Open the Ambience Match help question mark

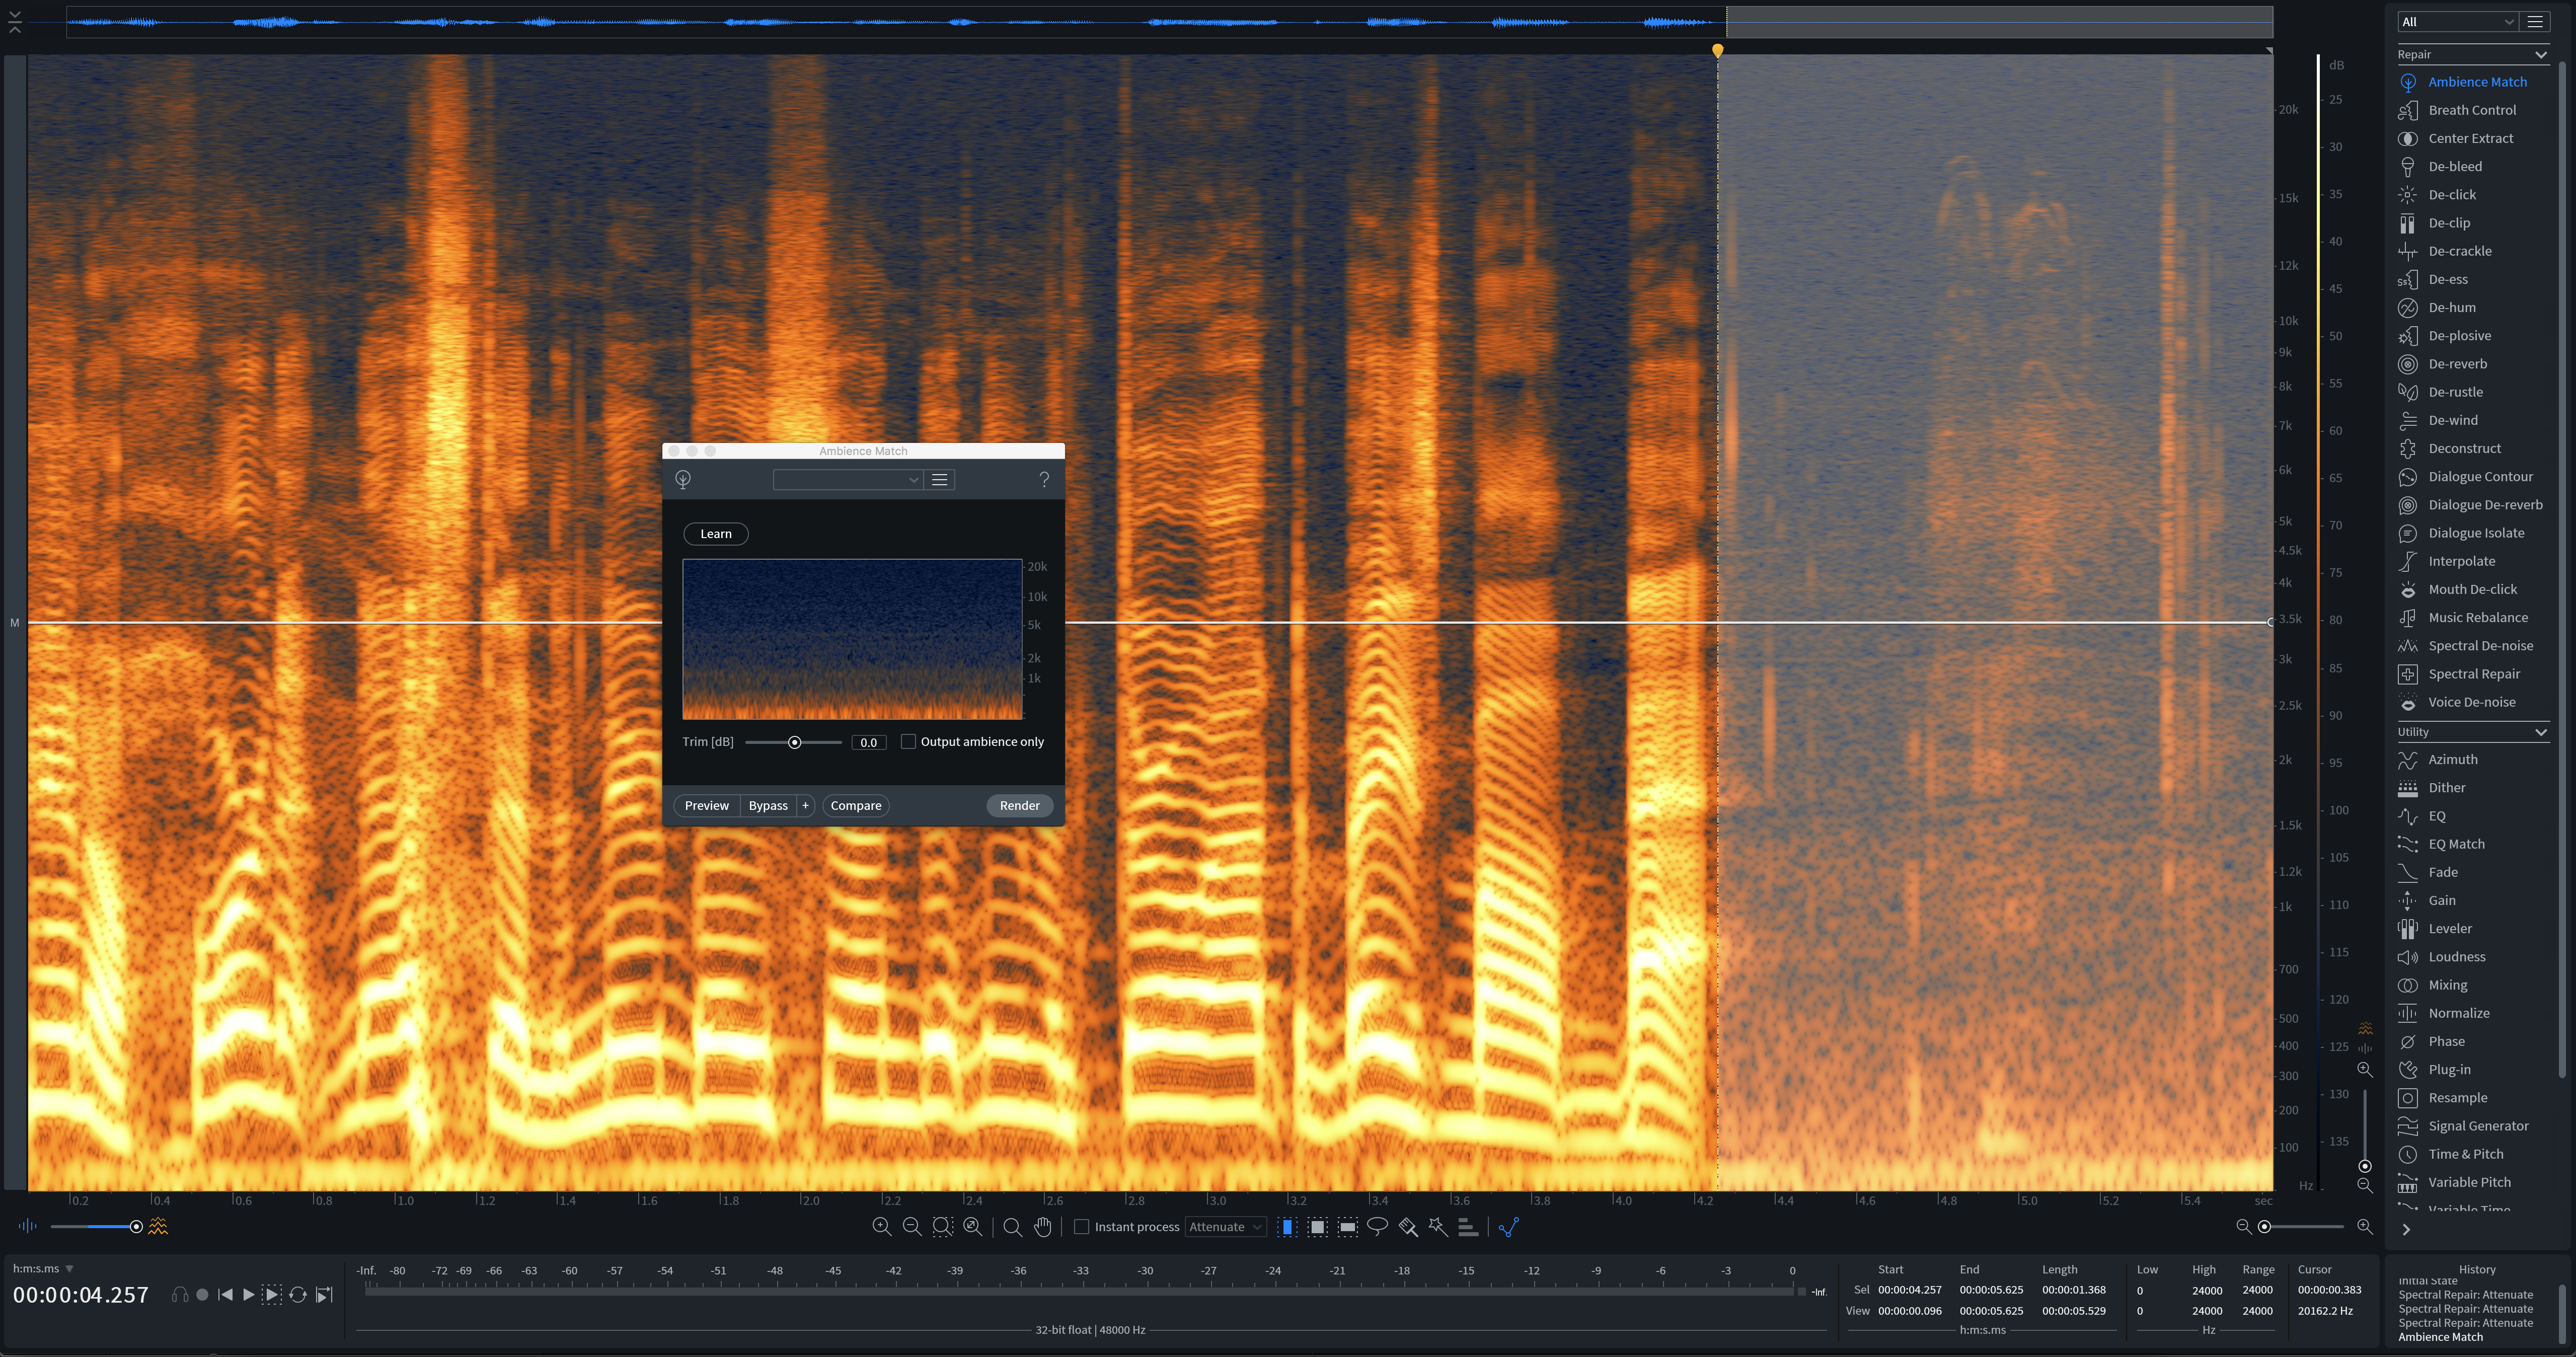tap(1044, 480)
